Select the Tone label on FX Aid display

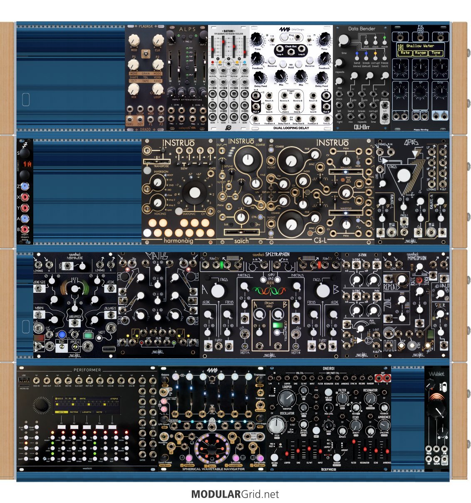436,53
